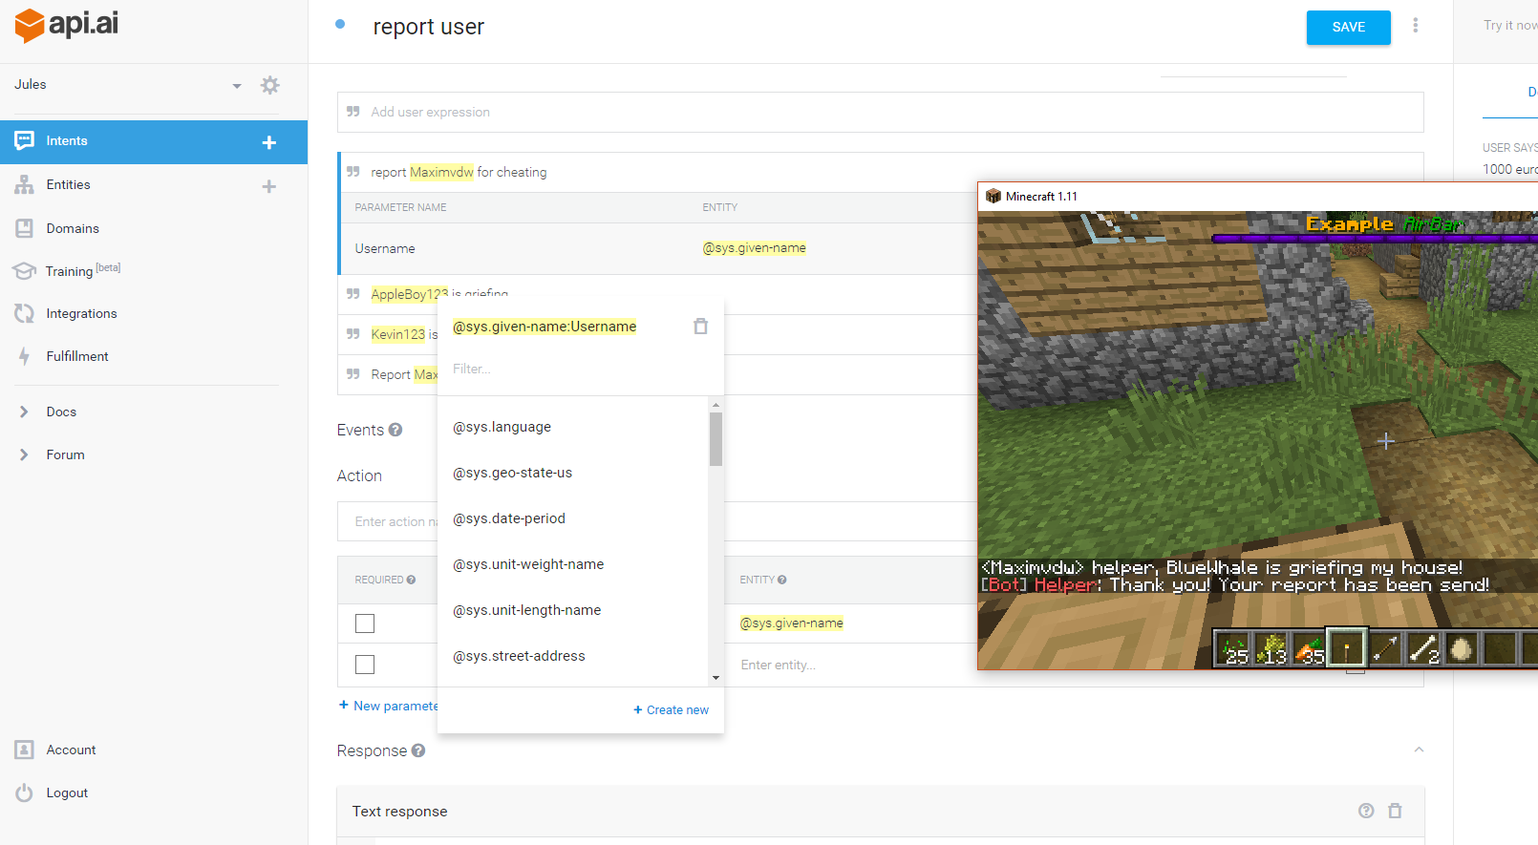Viewport: 1538px width, 845px height.
Task: Choose @sys.geo-state-us entity
Action: click(512, 474)
